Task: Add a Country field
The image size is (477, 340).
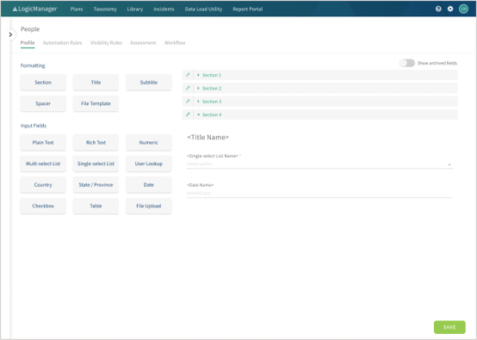Action: coord(43,184)
